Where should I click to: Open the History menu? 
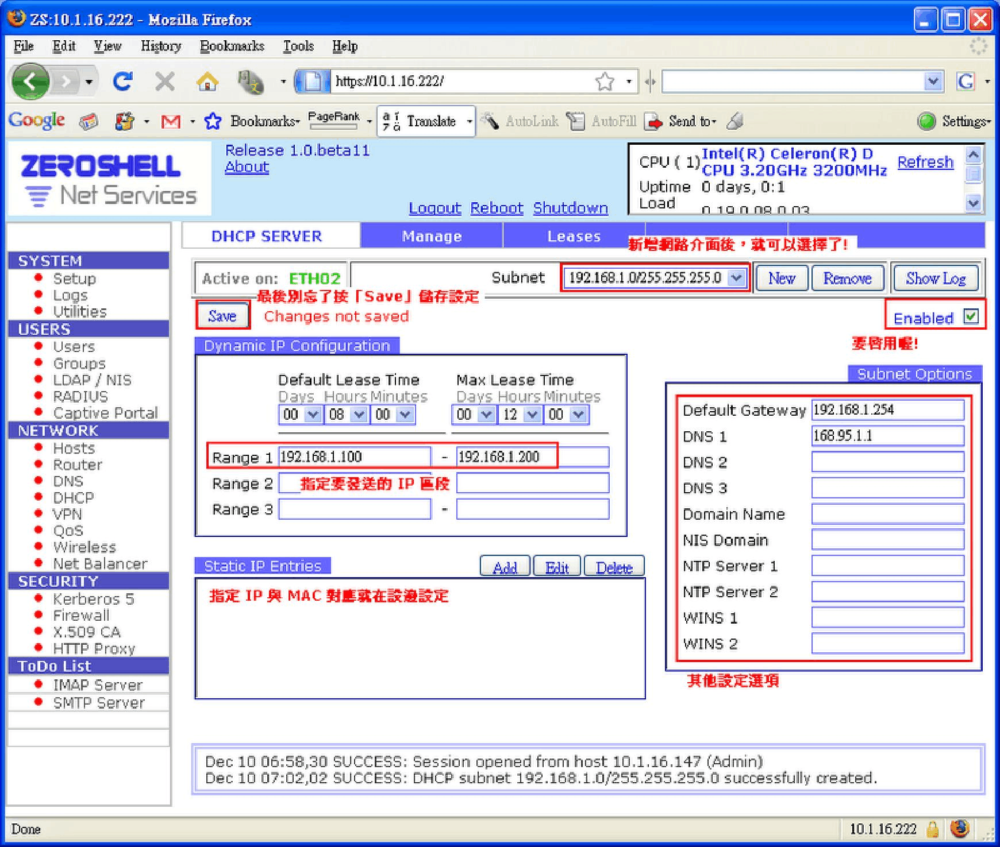(x=161, y=46)
